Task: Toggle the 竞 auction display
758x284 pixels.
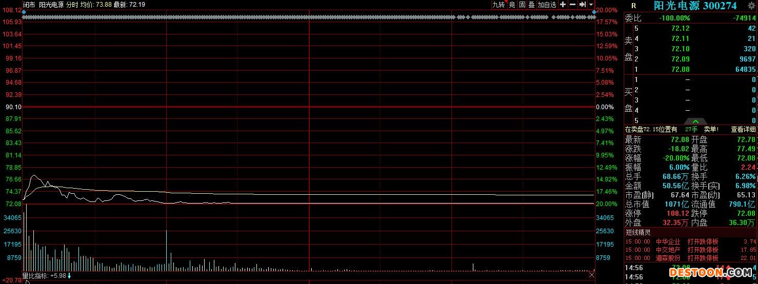Action: tap(512, 5)
